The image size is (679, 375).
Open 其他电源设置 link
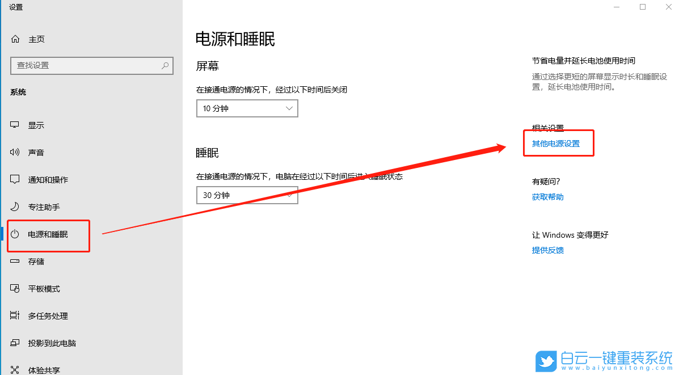555,143
